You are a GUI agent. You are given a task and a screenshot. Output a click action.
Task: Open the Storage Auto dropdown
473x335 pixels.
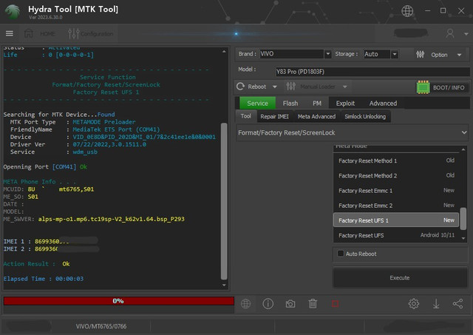coord(394,54)
